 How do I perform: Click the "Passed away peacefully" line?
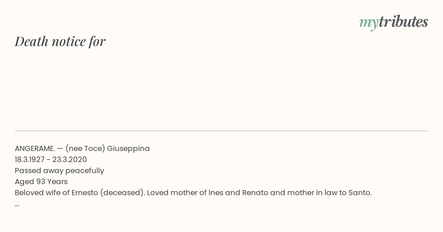coord(59,171)
